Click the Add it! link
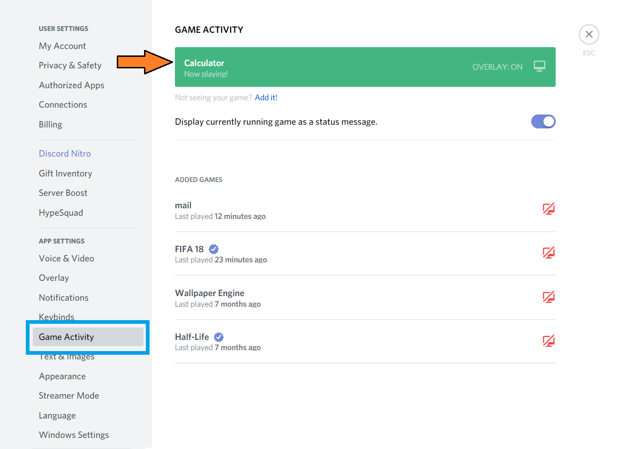This screenshot has height=449, width=618. pyautogui.click(x=266, y=97)
